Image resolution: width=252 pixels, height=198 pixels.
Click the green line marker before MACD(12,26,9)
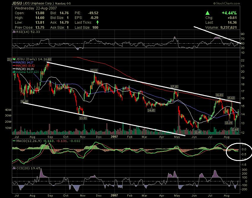coord(14,141)
